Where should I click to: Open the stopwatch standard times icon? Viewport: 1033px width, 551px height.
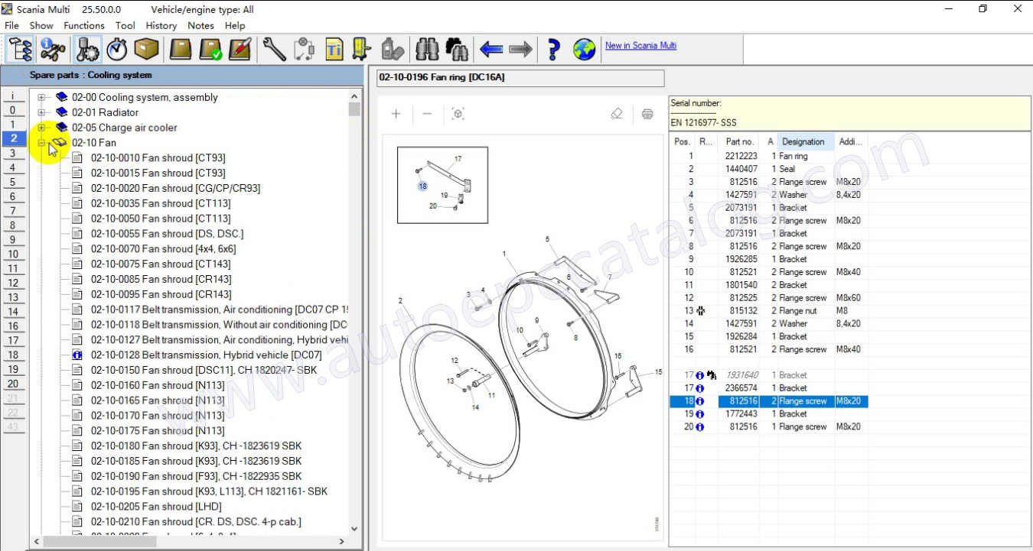point(117,50)
